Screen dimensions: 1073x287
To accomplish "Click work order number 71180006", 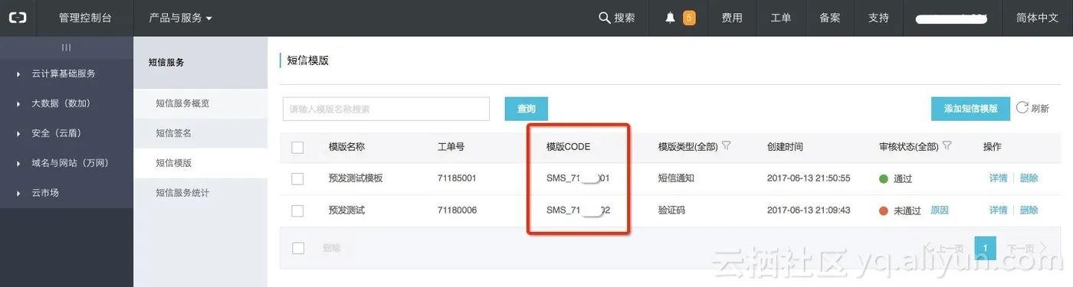I will 457,210.
